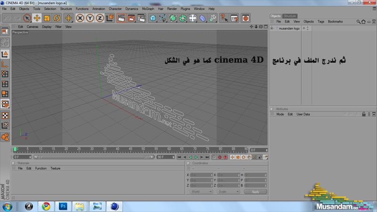The width and height of the screenshot is (377, 212).
Task: Activate the Move tool
Action: coord(37,18)
